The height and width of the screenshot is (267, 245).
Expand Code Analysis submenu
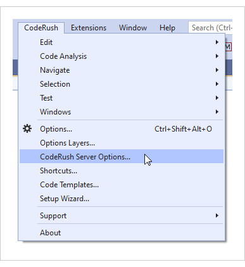click(122, 56)
